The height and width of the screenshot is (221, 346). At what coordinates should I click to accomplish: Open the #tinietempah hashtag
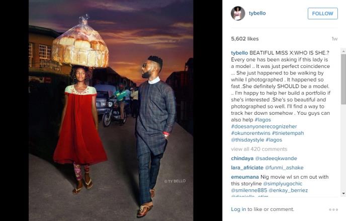tap(288, 133)
